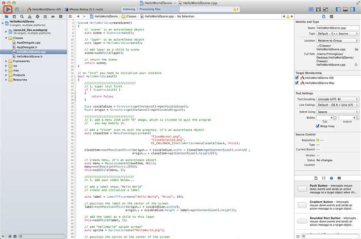Click the Run (play) button
This screenshot has height=239, width=361.
click(x=8, y=9)
